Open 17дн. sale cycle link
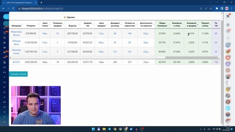This screenshot has width=235, height=132. [101, 33]
